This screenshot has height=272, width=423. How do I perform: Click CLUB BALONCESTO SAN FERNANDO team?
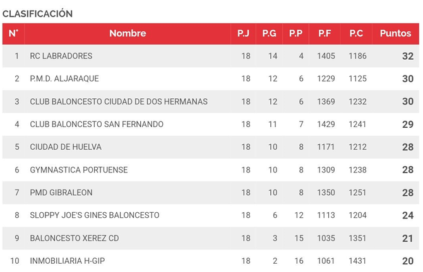coord(97,124)
